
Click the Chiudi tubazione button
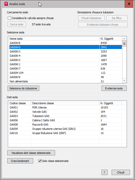coord(91,18)
